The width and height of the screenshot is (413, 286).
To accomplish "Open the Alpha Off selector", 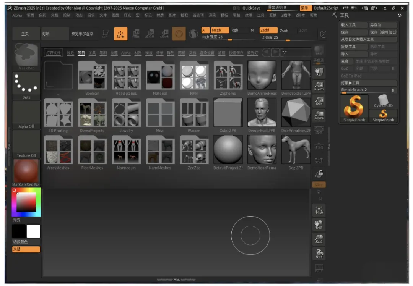I will [x=26, y=115].
